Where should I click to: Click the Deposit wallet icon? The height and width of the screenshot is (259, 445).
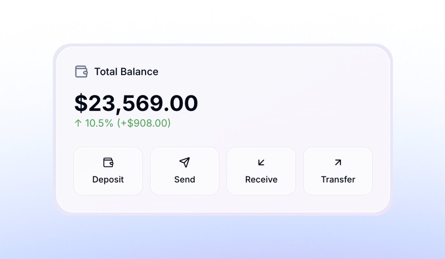tap(108, 162)
